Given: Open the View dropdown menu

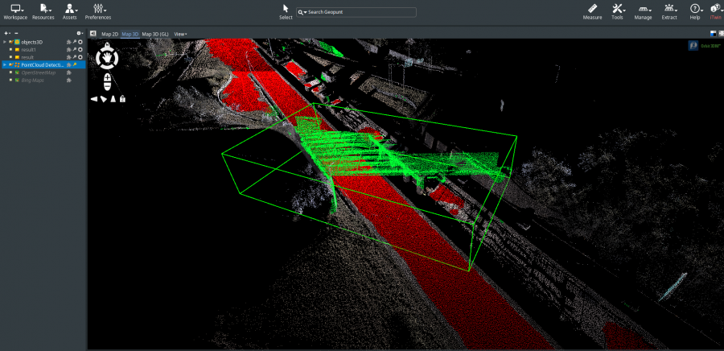Looking at the screenshot, I should pos(180,34).
